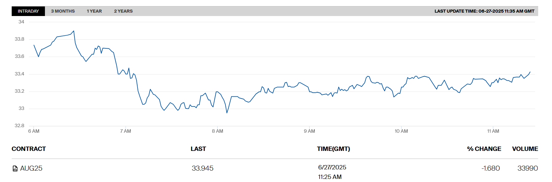The width and height of the screenshot is (552, 182).
Task: Click the 34 y-axis label
Action: click(x=21, y=22)
